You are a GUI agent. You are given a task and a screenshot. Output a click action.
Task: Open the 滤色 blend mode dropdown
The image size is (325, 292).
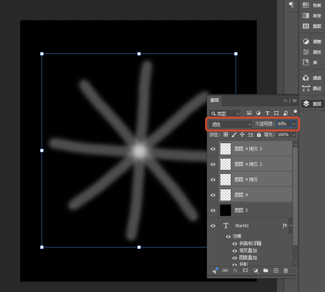click(230, 124)
